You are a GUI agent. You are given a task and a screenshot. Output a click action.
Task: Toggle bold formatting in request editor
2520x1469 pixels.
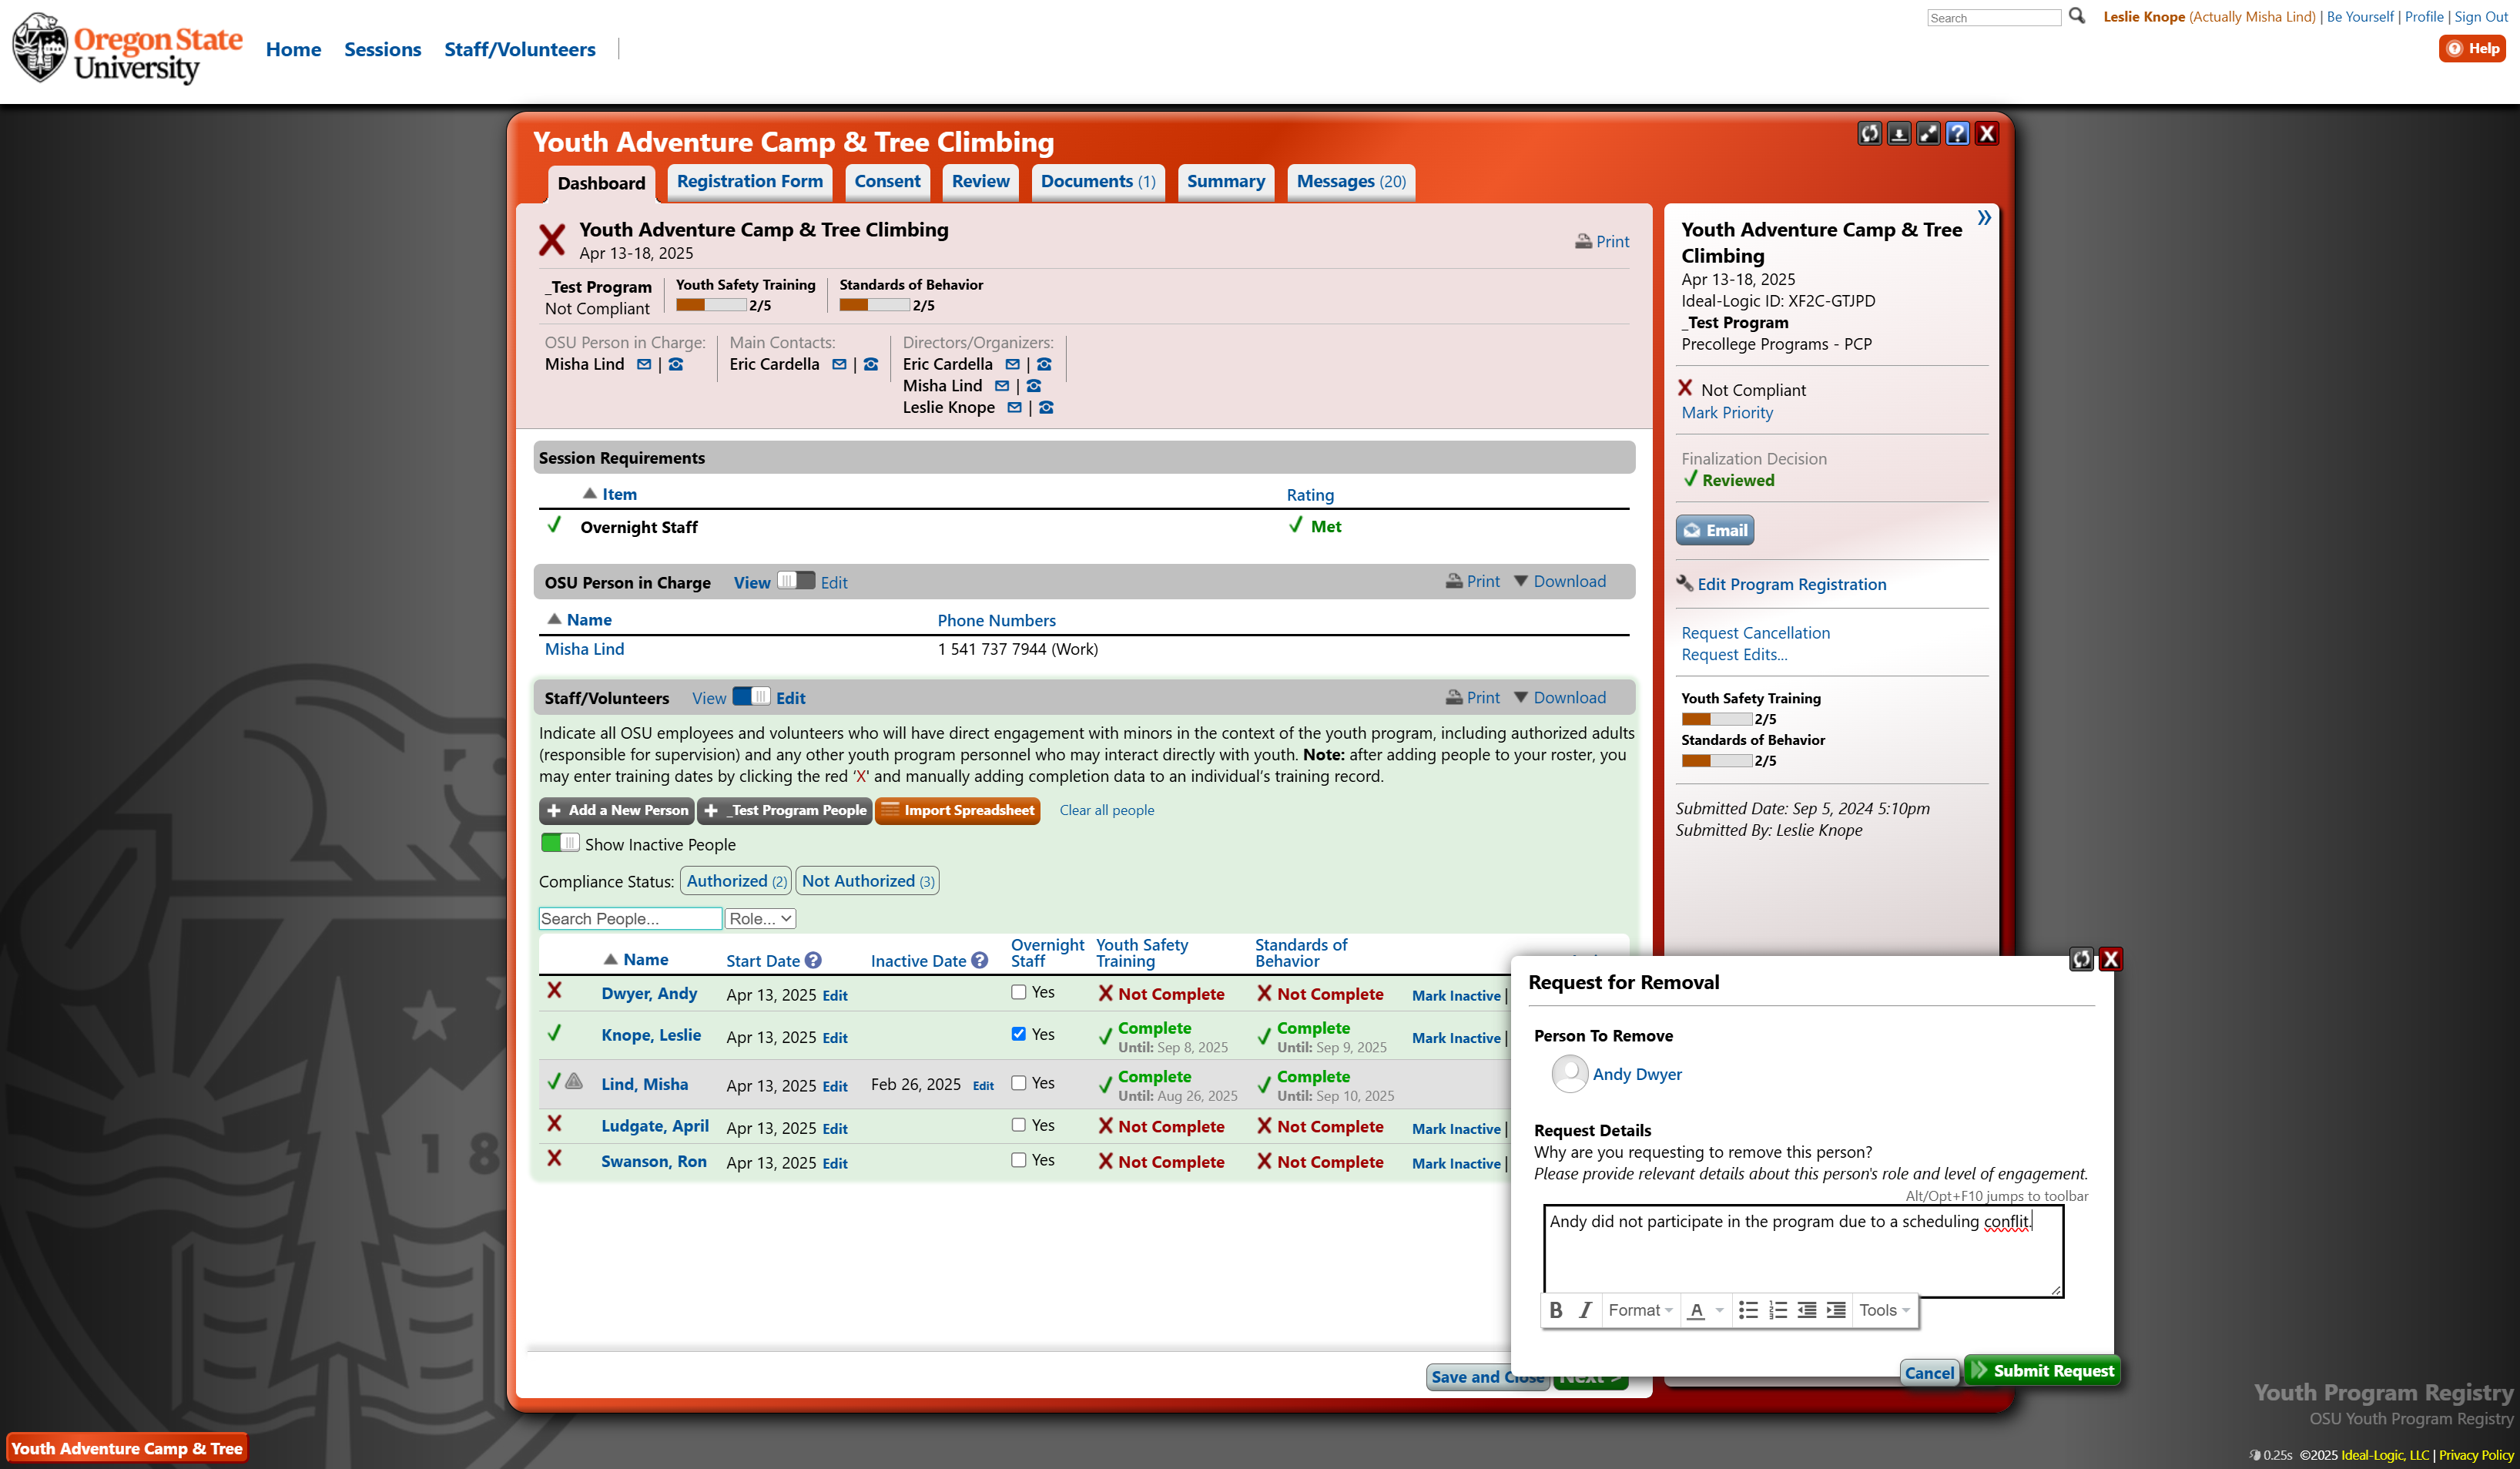coord(1556,1310)
